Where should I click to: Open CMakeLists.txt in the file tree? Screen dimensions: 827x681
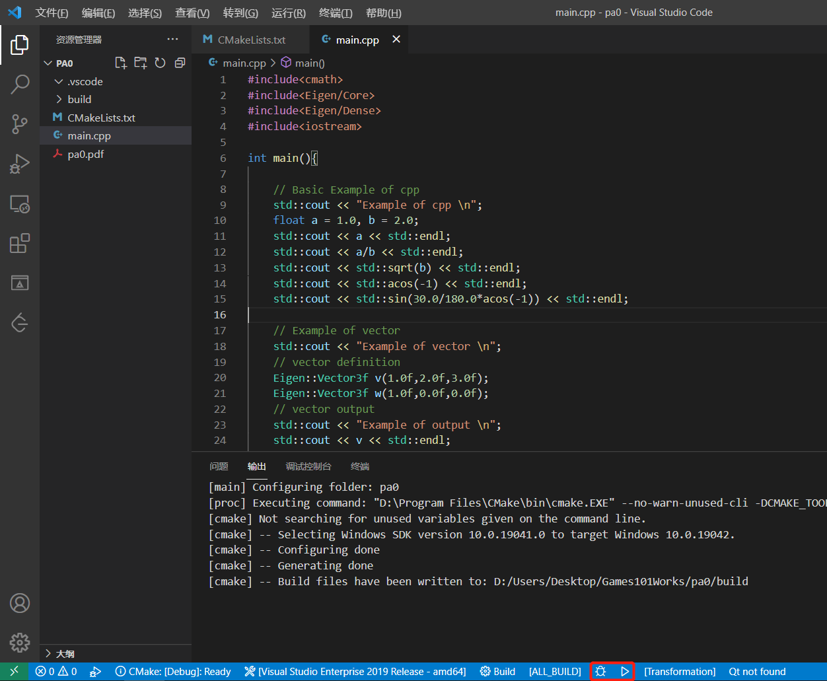(x=116, y=118)
